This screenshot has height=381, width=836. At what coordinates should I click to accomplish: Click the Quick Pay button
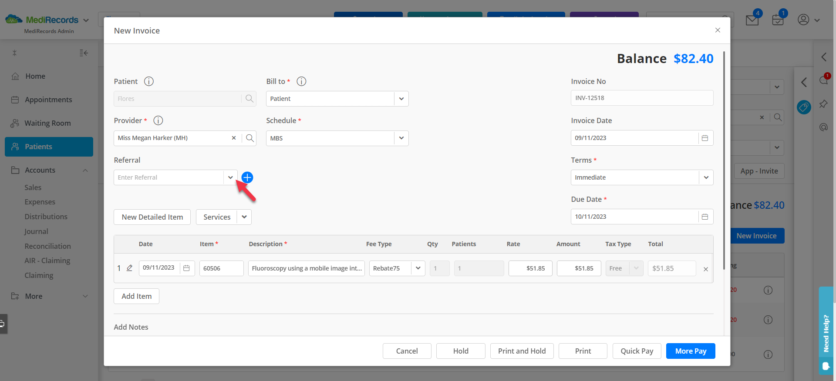click(637, 351)
